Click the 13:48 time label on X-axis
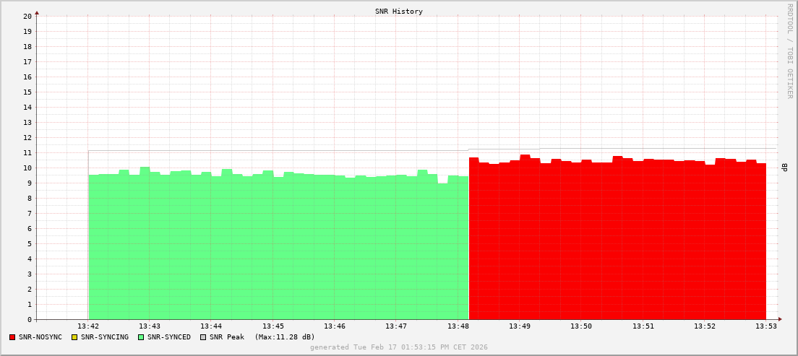 (x=458, y=326)
